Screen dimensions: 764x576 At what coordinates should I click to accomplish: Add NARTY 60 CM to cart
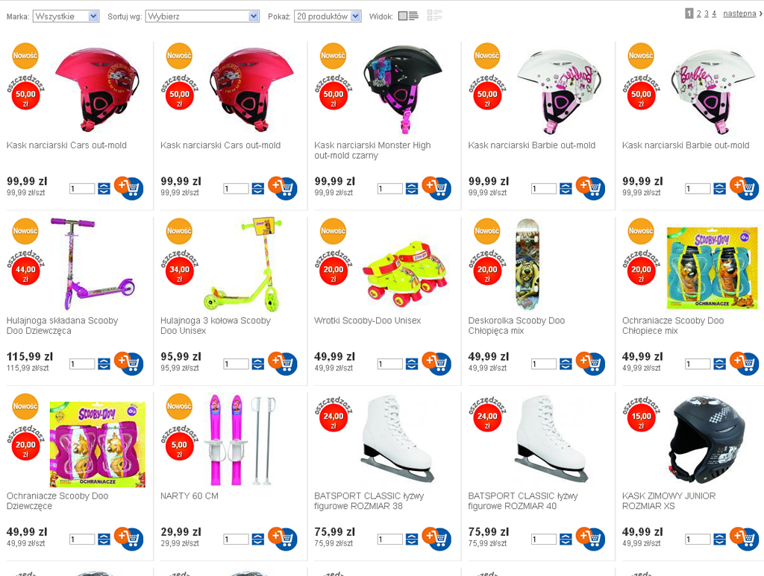tap(283, 539)
